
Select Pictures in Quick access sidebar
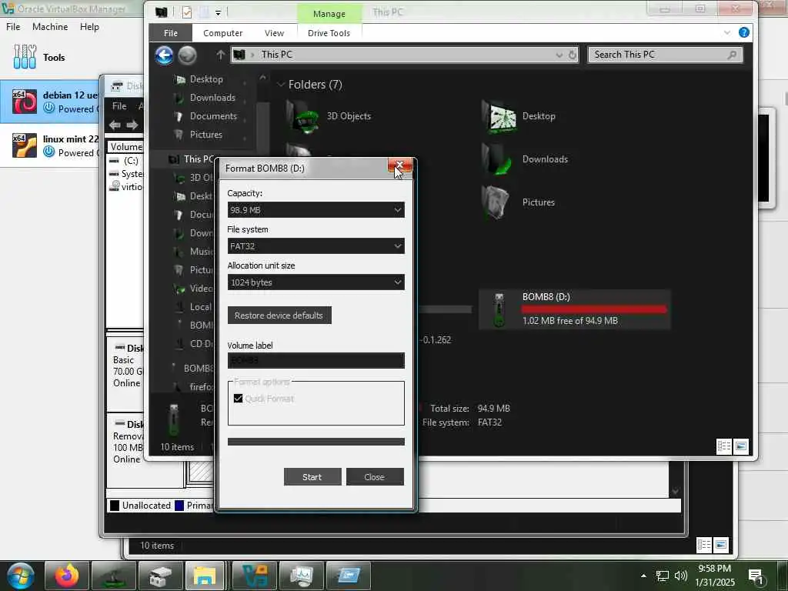[205, 135]
